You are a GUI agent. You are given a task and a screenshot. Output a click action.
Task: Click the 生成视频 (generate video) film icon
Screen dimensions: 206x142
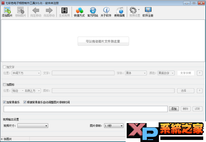pyautogui.click(x=65, y=10)
